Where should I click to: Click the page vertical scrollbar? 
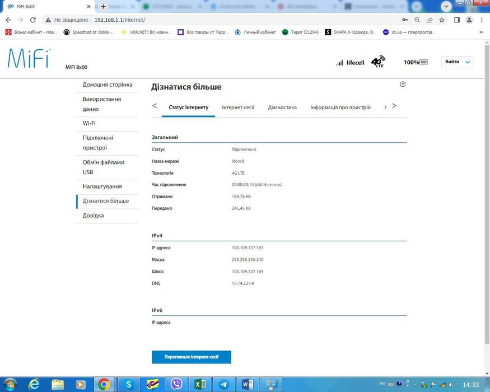coord(487,194)
